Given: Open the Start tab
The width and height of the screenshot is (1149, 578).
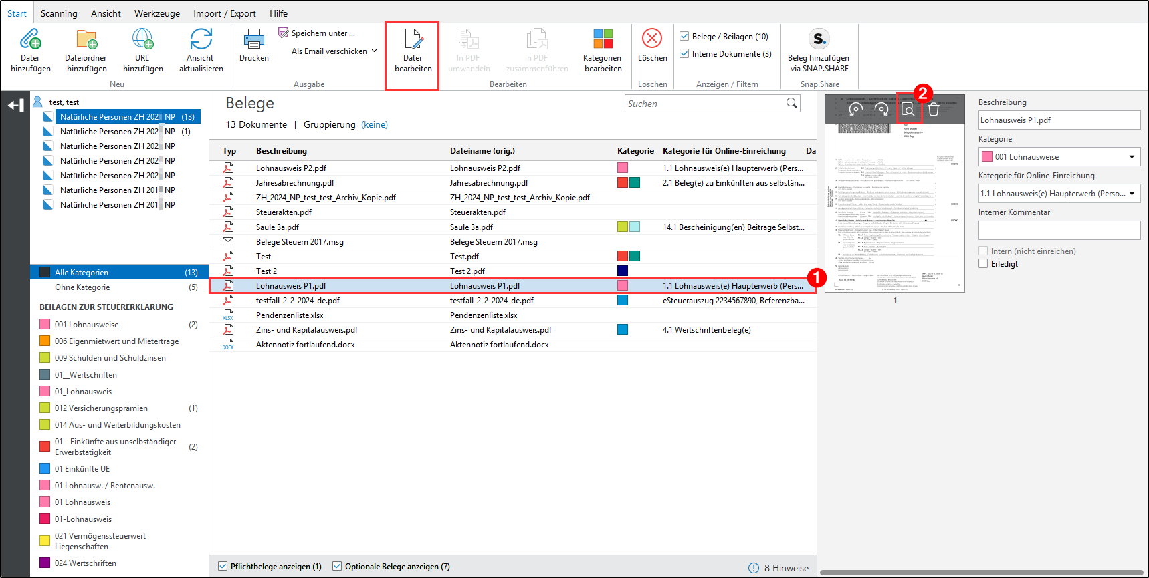Looking at the screenshot, I should [17, 13].
